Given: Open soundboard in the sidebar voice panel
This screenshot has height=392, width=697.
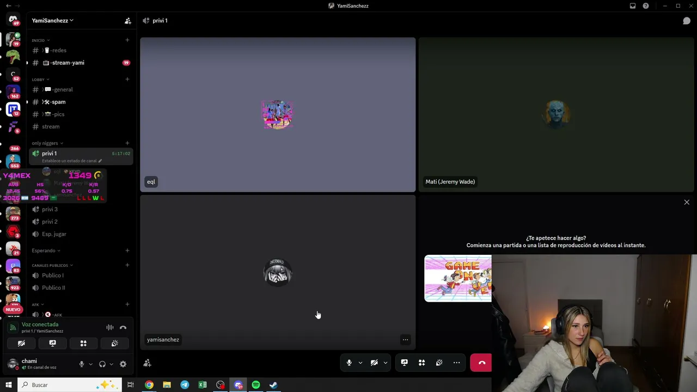Looking at the screenshot, I should 114,344.
